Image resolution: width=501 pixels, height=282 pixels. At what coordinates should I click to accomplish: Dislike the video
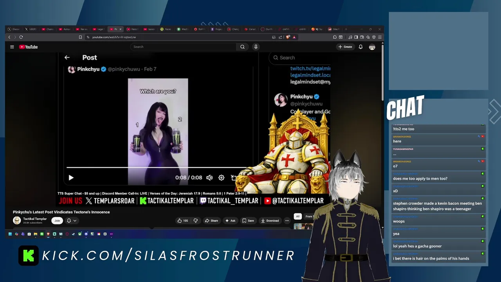196,221
